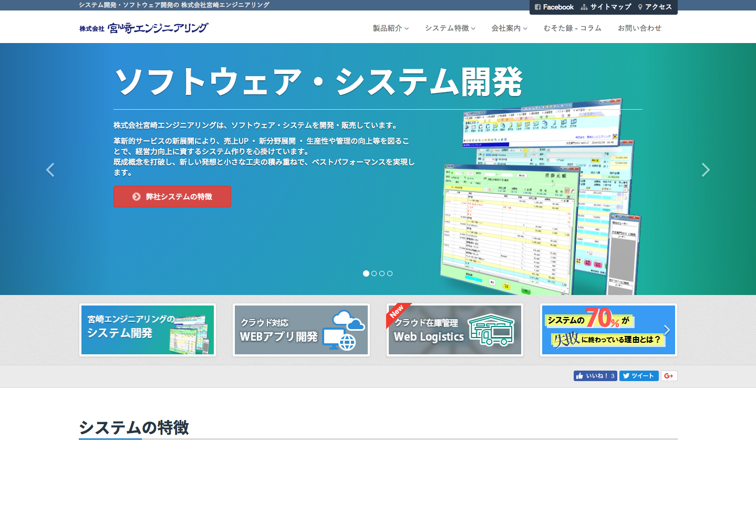Select the second slide indicator dot
Image resolution: width=756 pixels, height=516 pixels.
tap(374, 273)
